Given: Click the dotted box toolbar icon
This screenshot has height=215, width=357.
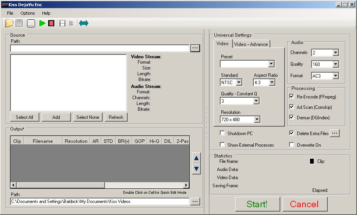Looking at the screenshot, I should click(x=31, y=23).
